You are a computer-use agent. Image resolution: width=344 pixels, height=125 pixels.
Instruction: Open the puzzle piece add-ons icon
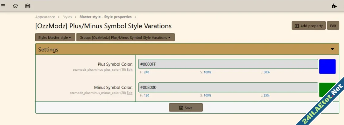[334, 6]
